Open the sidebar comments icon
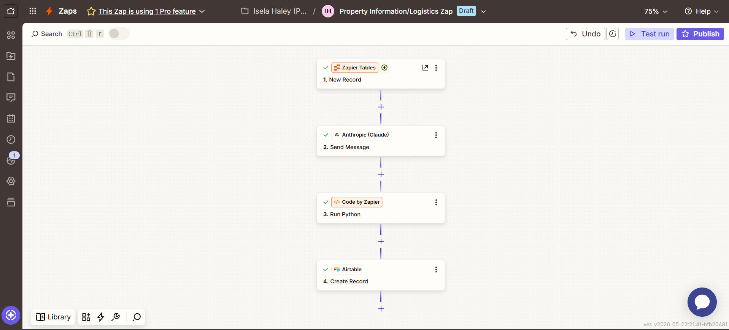The height and width of the screenshot is (330, 729). [x=11, y=98]
